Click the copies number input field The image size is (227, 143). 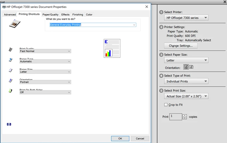click(176, 117)
